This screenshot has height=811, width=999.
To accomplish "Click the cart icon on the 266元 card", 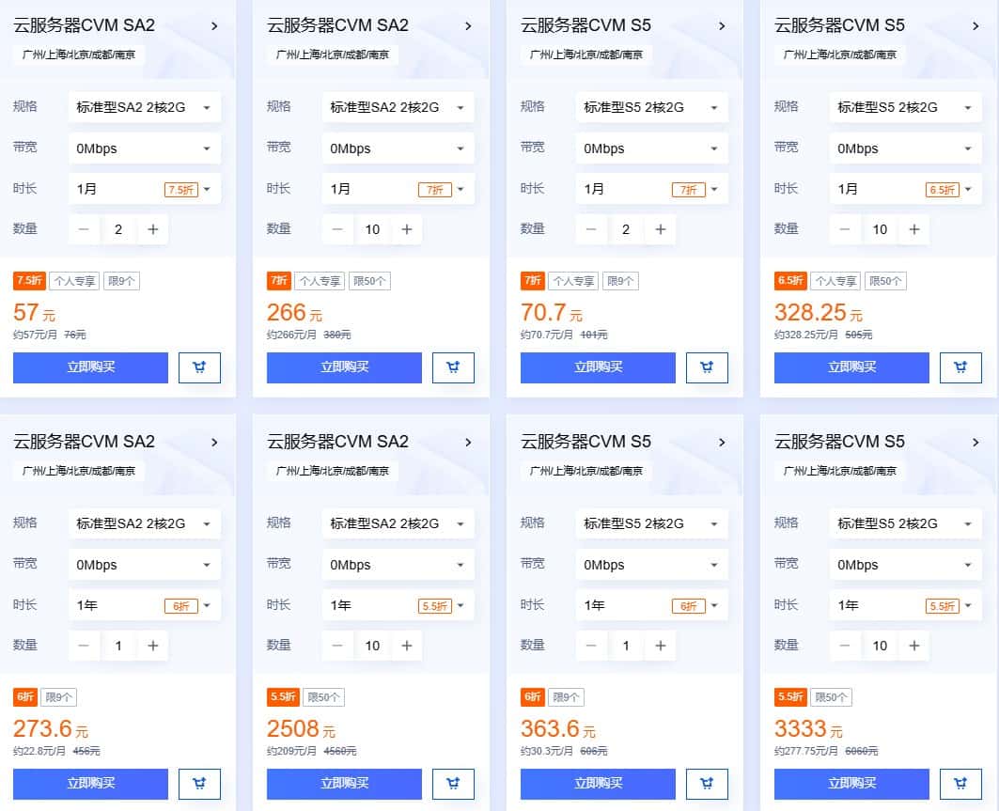I will pos(453,367).
